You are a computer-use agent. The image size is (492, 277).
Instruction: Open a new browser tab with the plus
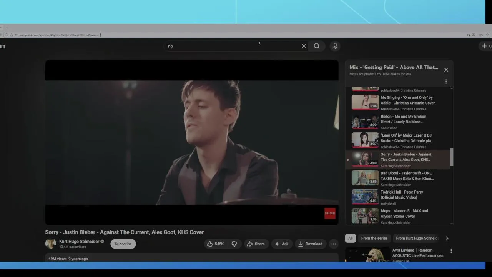(7, 28)
